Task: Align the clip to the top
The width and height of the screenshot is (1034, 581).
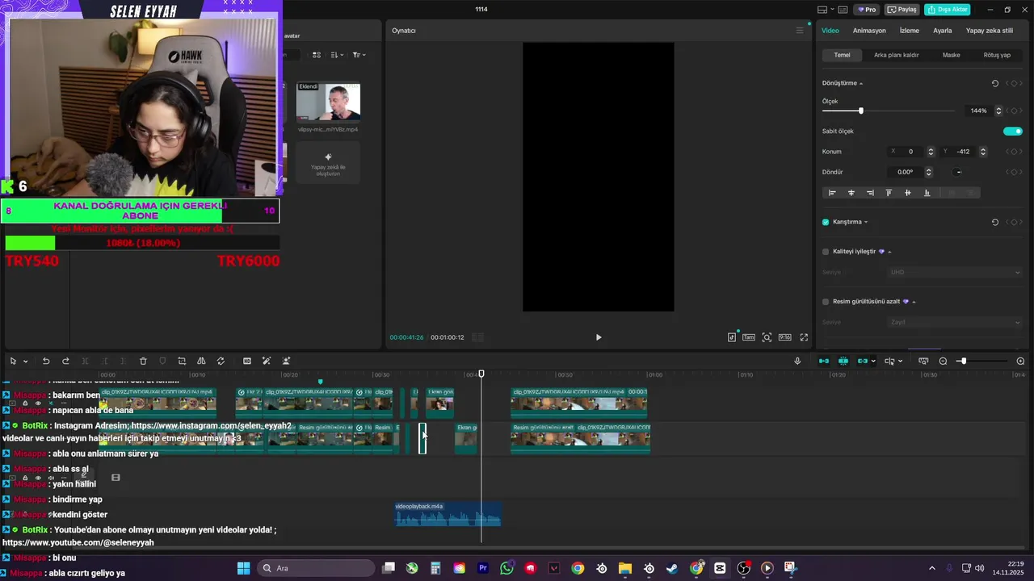Action: (x=889, y=193)
